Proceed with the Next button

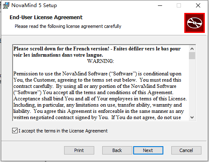[148, 150]
